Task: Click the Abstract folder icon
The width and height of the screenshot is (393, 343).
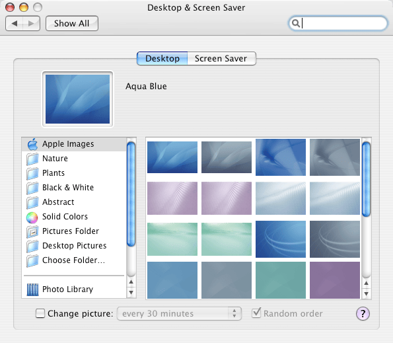Action: coord(32,202)
